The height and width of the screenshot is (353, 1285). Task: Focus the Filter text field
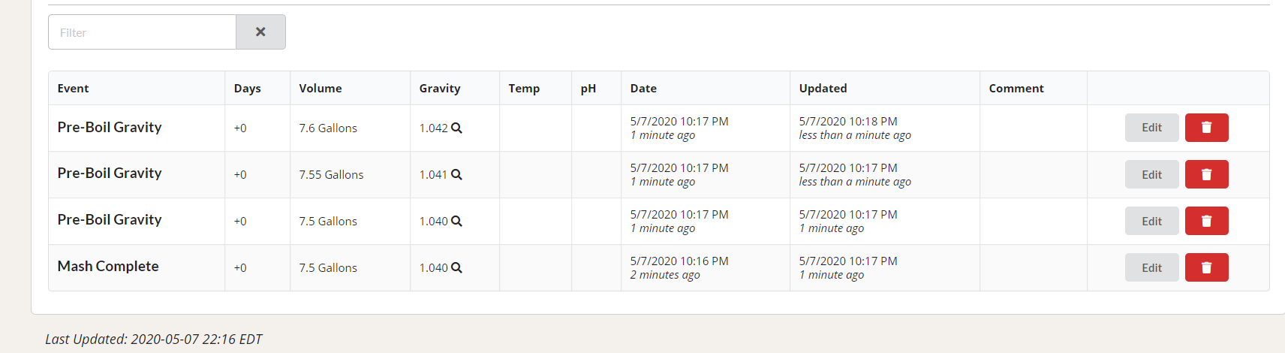(143, 32)
